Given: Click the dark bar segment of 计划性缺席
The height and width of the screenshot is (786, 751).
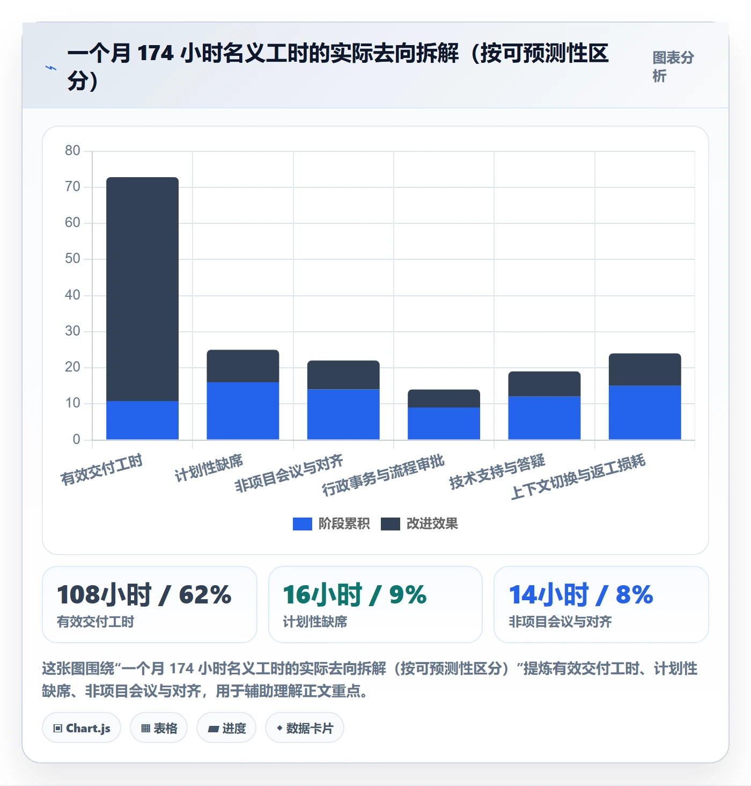Looking at the screenshot, I should 243,366.
